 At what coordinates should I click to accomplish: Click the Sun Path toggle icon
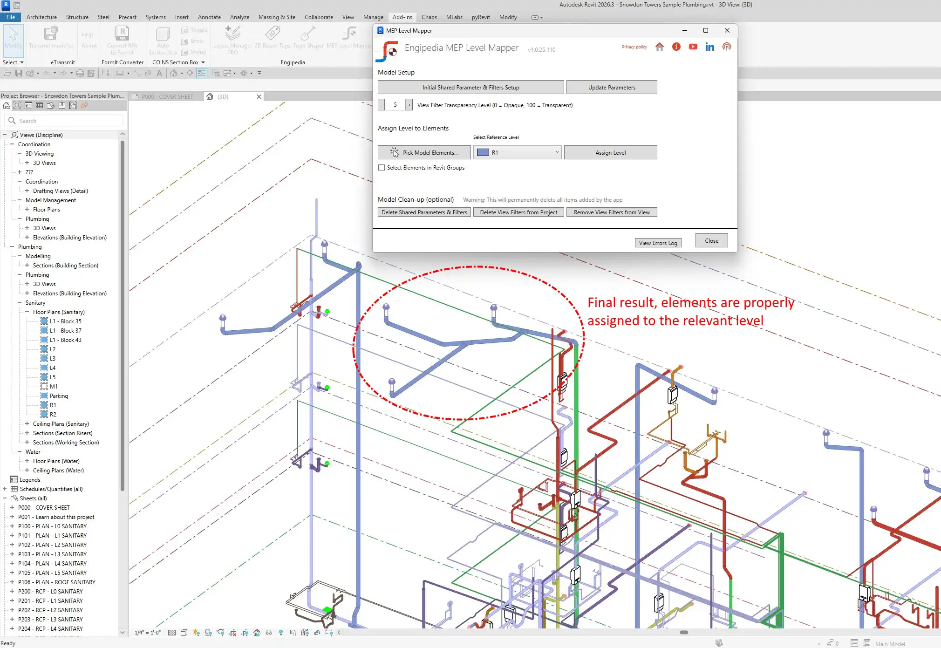coord(196,633)
